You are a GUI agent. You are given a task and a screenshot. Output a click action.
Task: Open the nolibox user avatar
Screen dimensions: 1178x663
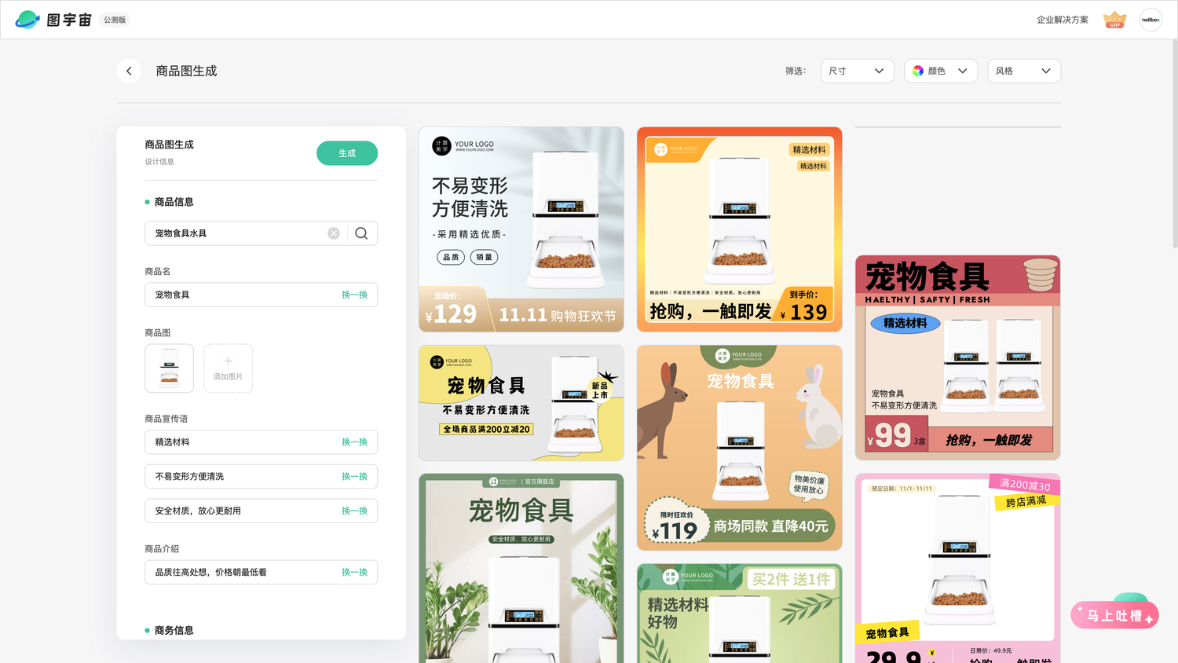(1151, 20)
